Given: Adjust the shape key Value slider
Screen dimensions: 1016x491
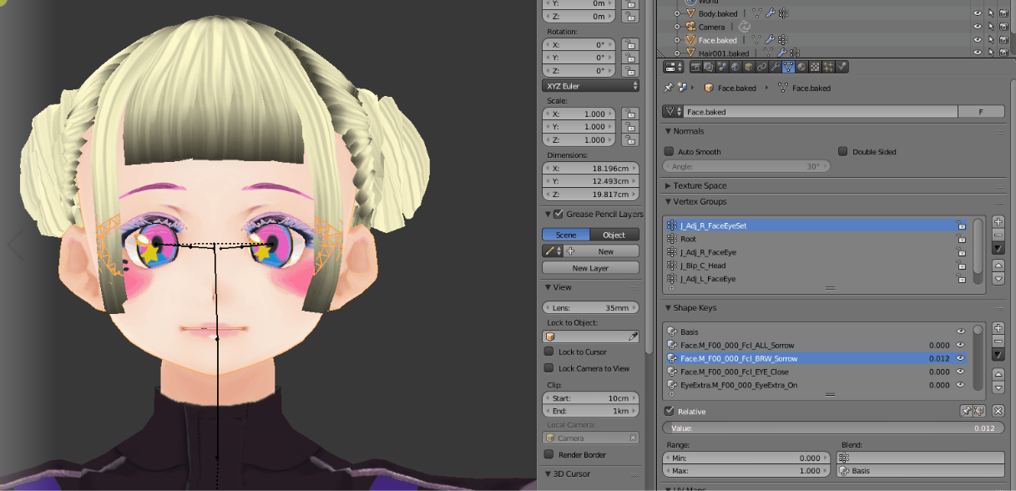Looking at the screenshot, I should (x=834, y=428).
